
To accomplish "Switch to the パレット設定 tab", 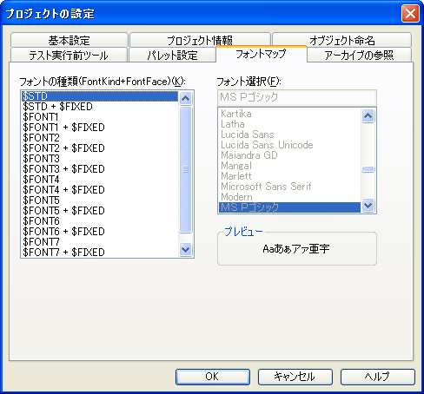I will point(172,55).
